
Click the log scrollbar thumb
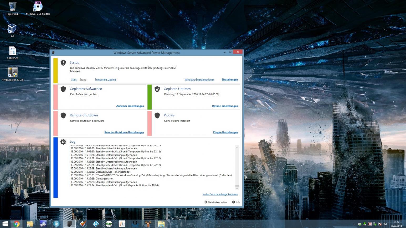pos(237,185)
